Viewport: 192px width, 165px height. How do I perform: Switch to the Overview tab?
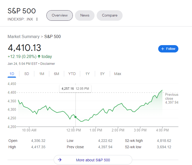pos(59,15)
